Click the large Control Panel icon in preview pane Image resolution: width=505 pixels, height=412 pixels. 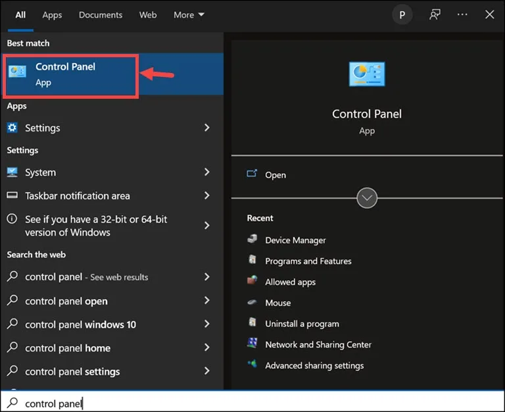[x=367, y=74]
